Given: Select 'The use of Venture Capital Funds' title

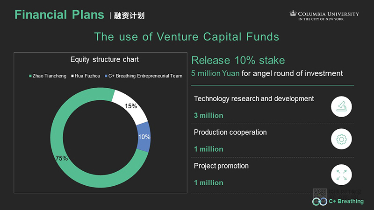Looking at the screenshot, I should 187,36.
